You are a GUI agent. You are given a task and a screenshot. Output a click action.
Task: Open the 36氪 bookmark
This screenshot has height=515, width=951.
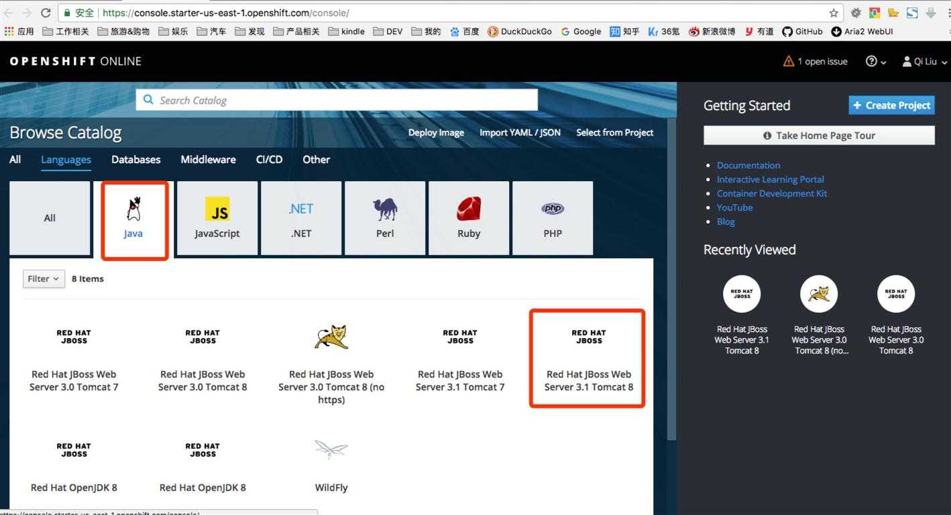pos(664,32)
